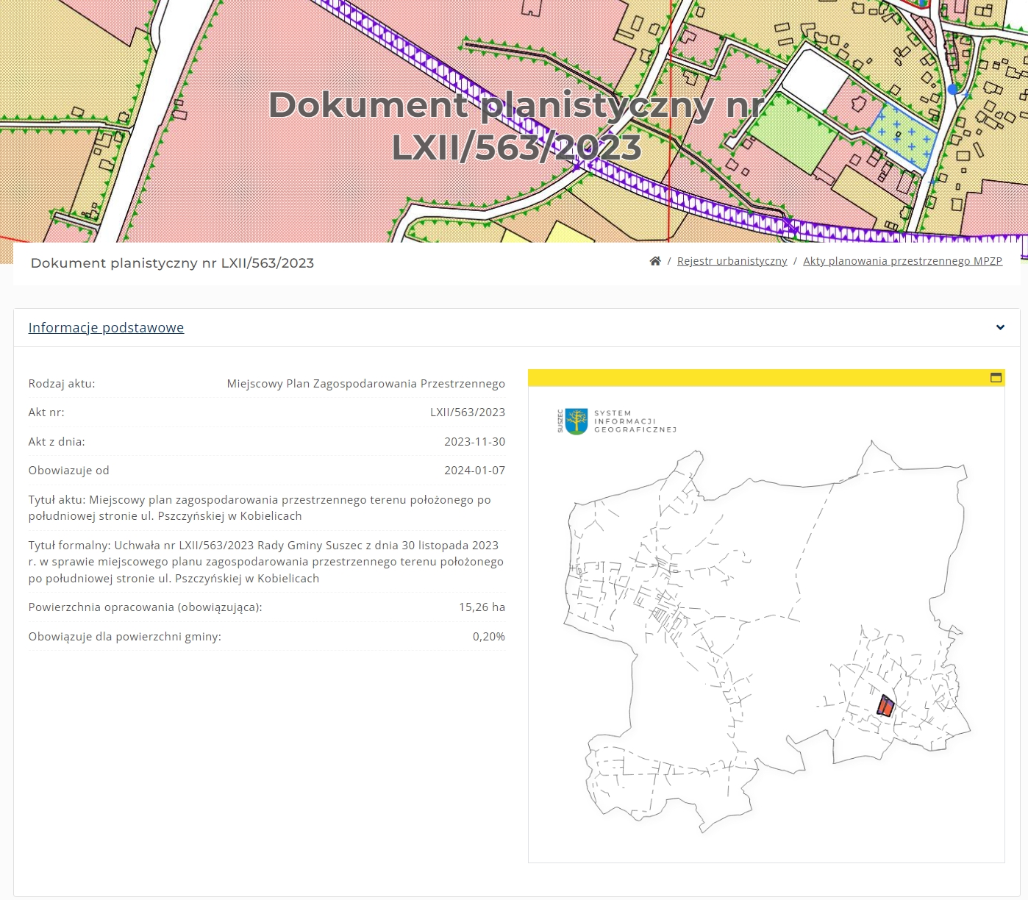The image size is (1028, 900).
Task: Click the System Informacji Geograficznej label
Action: (635, 421)
